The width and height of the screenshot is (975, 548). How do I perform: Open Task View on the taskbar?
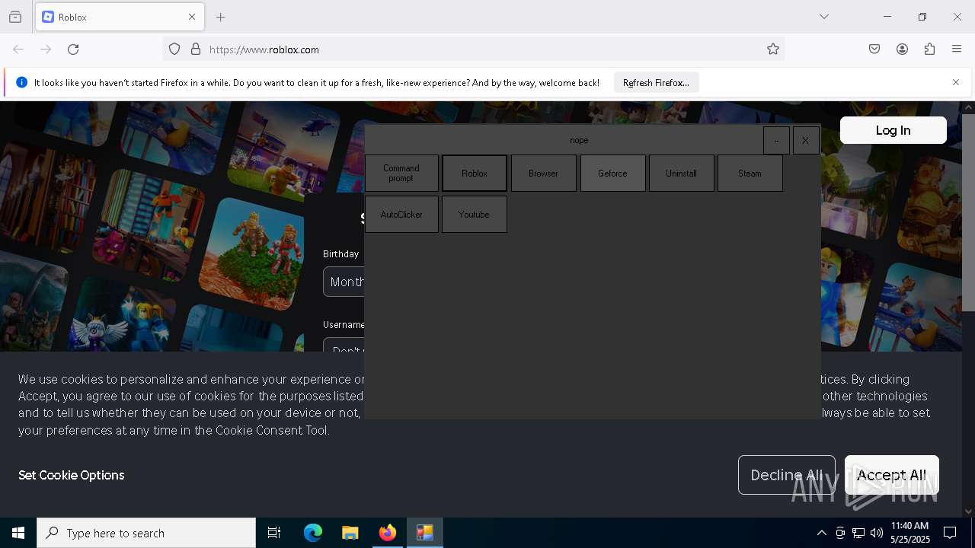coord(274,533)
